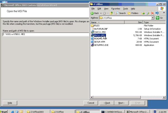Image resolution: width=168 pixels, height=113 pixels.
Task: Click the 5,786 KB size value
Action: coord(137,35)
